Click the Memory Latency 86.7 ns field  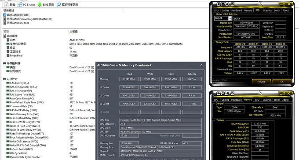[x=192, y=79]
